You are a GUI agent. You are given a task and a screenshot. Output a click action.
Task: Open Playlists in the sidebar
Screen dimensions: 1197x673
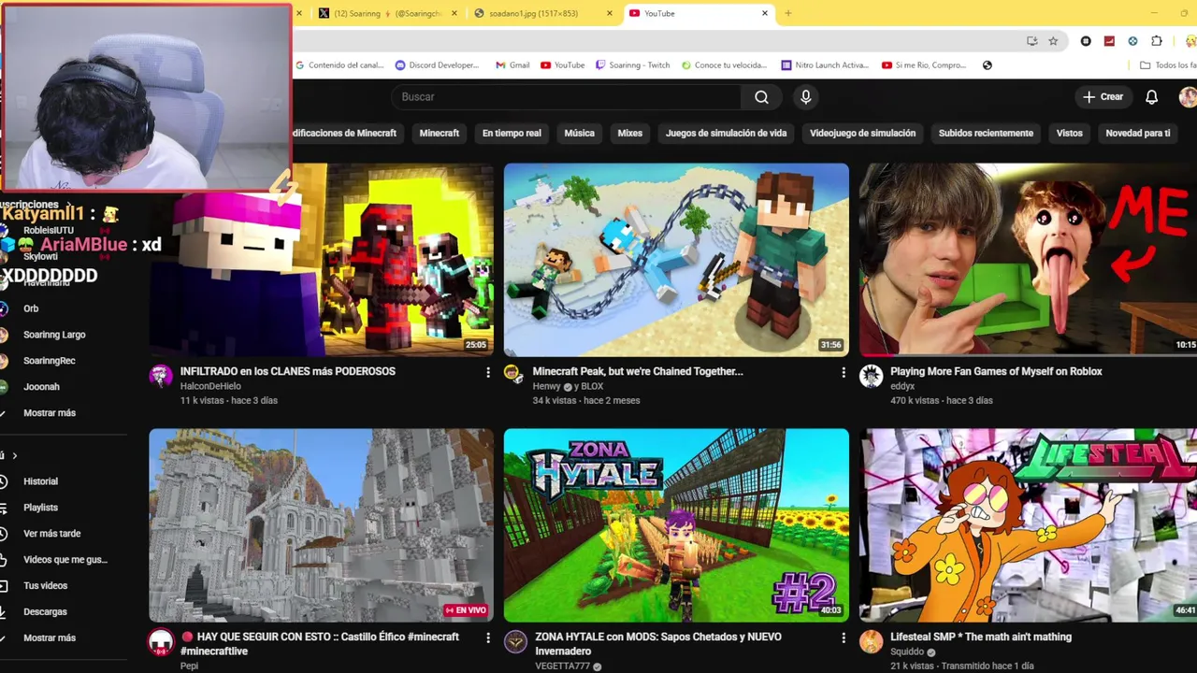(40, 508)
